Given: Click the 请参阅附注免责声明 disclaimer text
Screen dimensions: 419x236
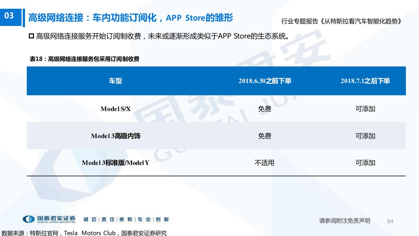Looking at the screenshot, I should tap(345, 221).
